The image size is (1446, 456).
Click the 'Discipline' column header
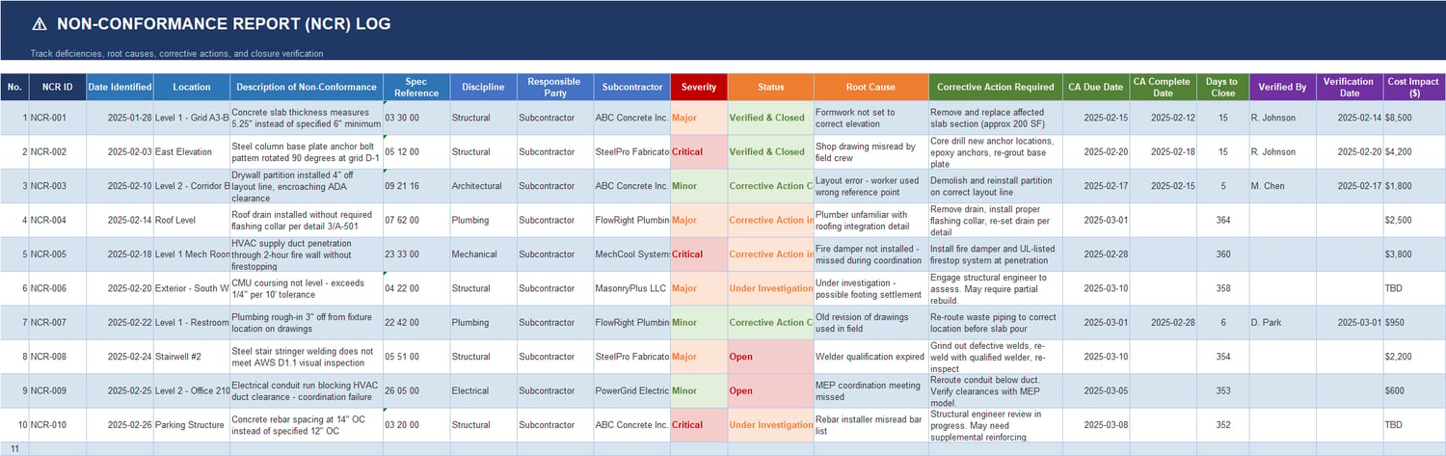click(x=483, y=87)
